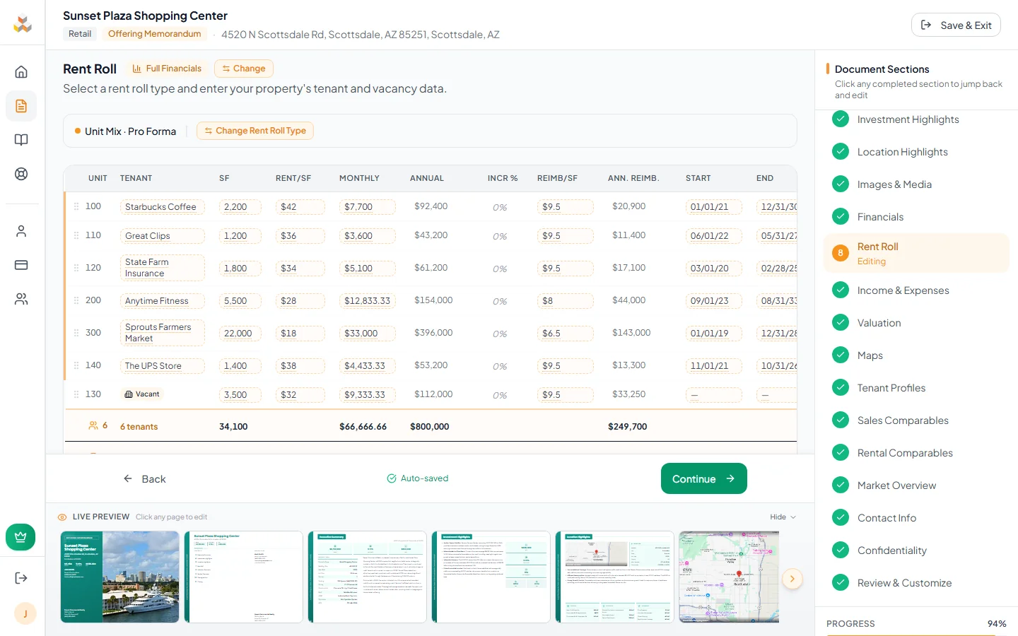This screenshot has height=636, width=1018.
Task: Switch to the Offering Memorandum tab
Action: point(154,33)
